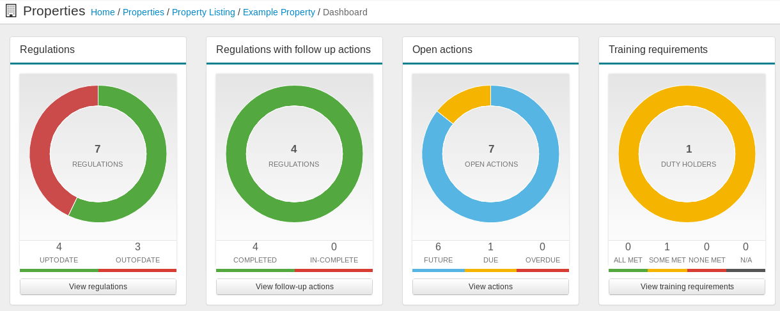Open View training requirements button
The height and width of the screenshot is (311, 780).
(x=687, y=287)
